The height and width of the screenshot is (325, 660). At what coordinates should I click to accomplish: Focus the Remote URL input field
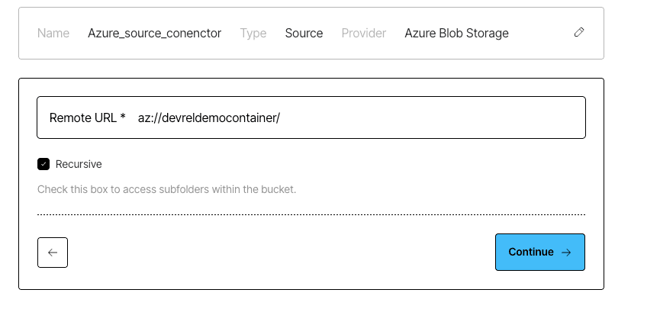pos(311,117)
